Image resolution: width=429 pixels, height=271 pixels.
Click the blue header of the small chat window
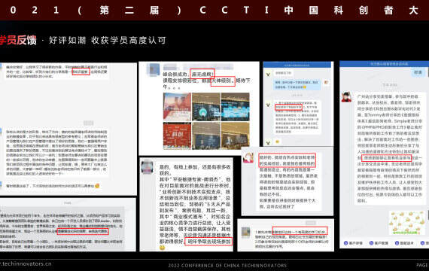pos(297,65)
